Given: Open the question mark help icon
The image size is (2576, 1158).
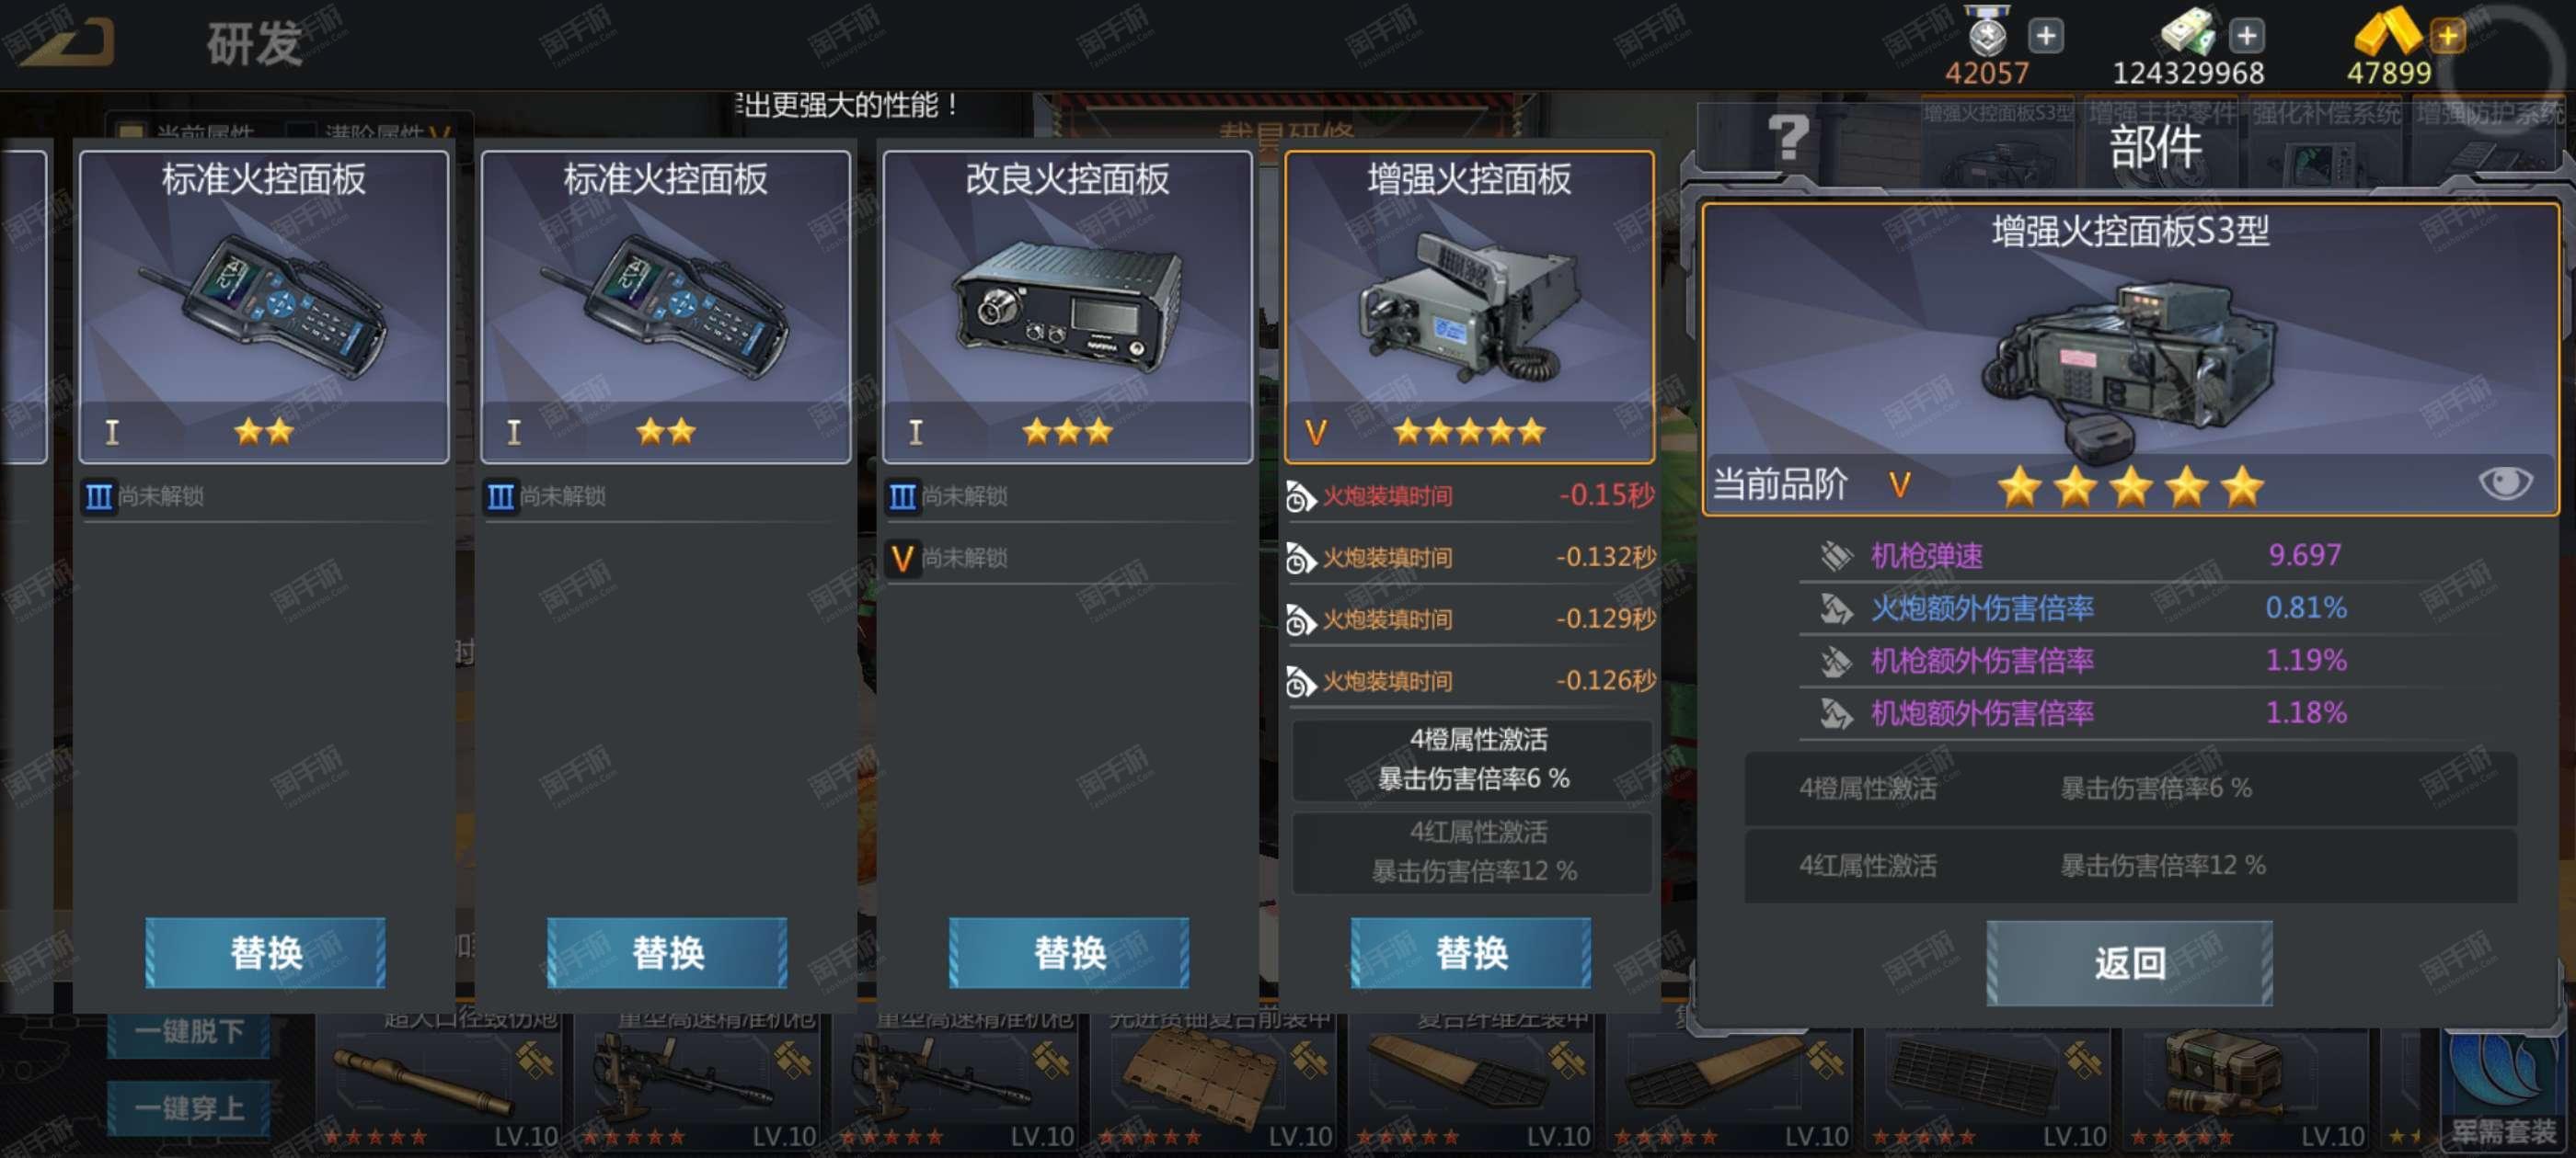Looking at the screenshot, I should pos(1788,138).
